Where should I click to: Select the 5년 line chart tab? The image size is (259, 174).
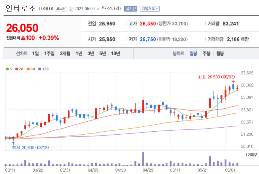[103, 53]
